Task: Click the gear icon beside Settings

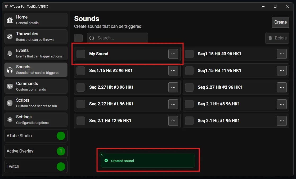Action: coord(10,120)
